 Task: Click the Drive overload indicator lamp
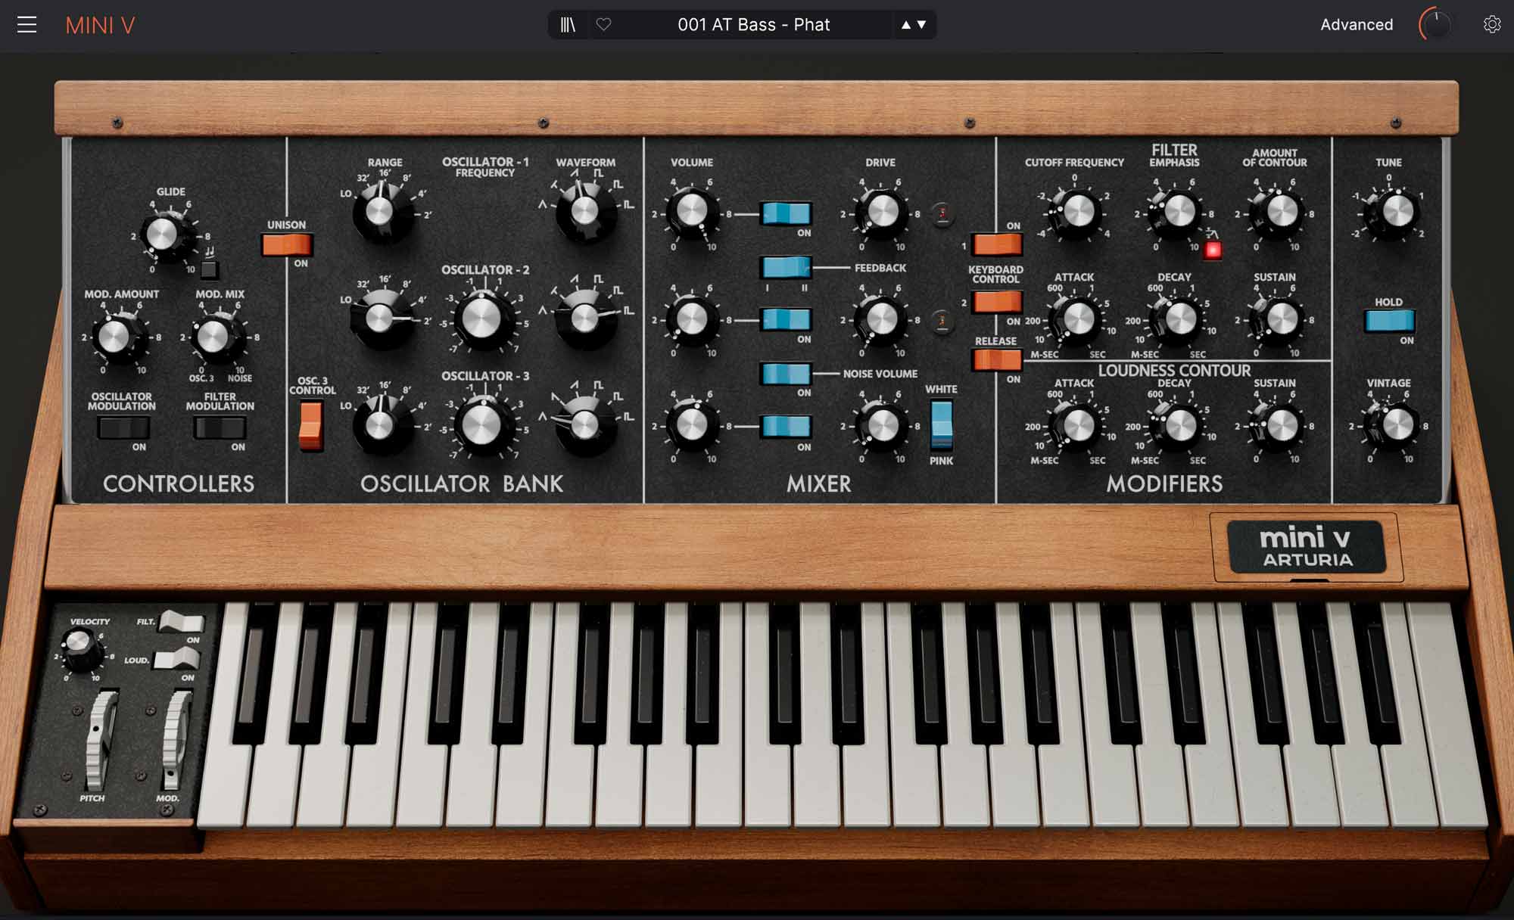click(x=942, y=214)
